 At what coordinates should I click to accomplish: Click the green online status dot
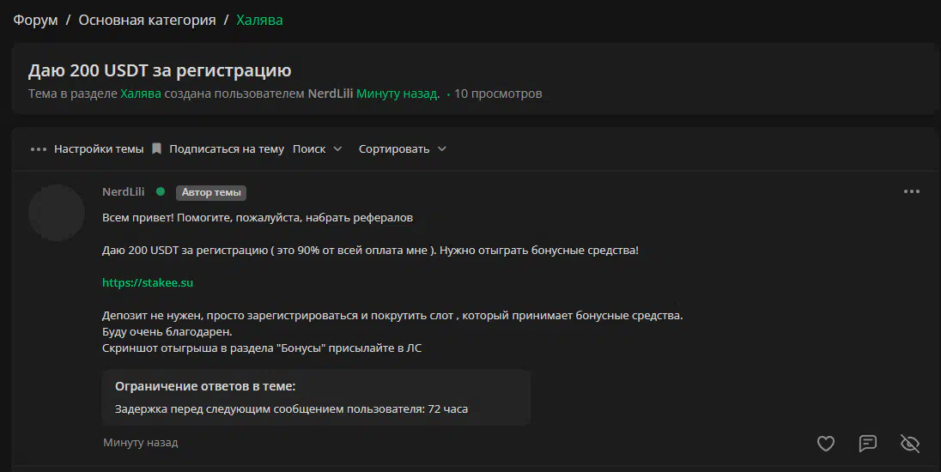click(x=161, y=191)
